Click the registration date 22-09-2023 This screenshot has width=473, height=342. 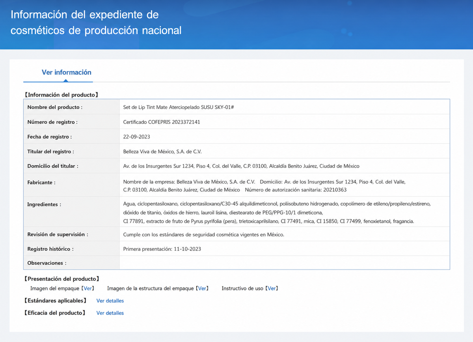tap(136, 137)
